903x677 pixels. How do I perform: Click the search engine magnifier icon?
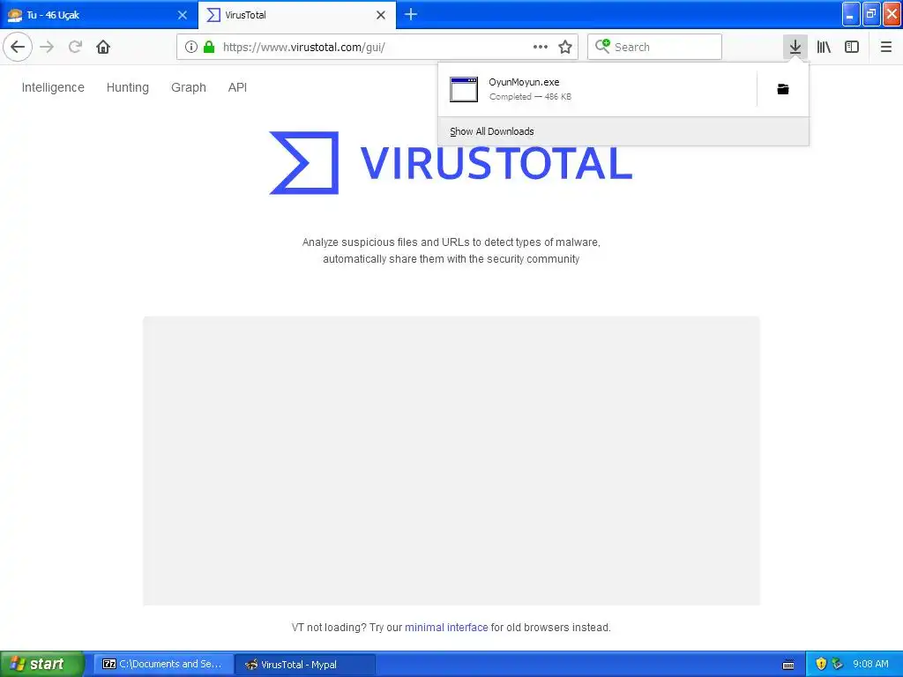point(602,46)
